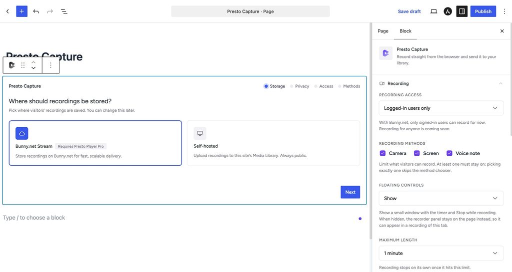
Task: Check or uncheck the Camera recording method
Action: [x=382, y=153]
